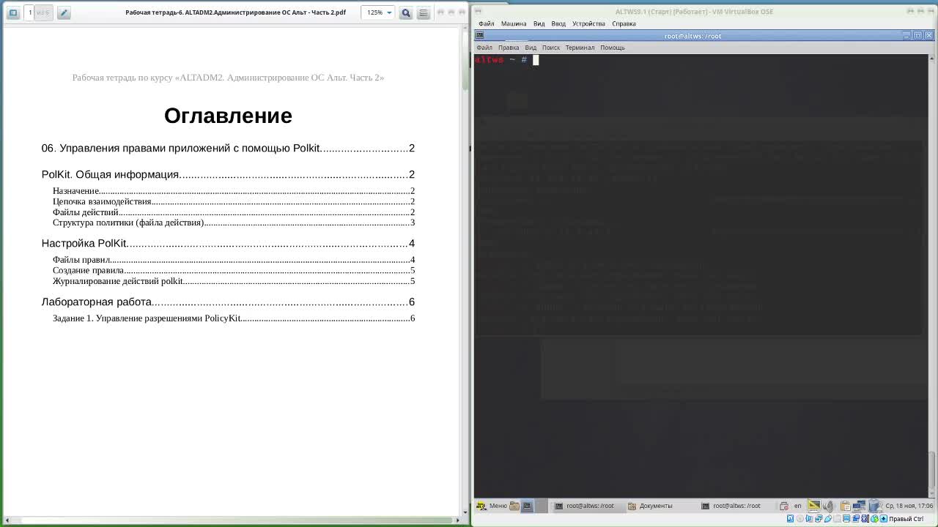Open the display settings tray icon
The image size is (938, 527).
point(814,506)
